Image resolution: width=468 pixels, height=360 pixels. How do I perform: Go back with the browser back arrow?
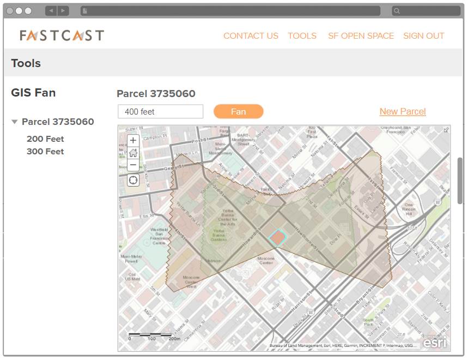tap(51, 11)
